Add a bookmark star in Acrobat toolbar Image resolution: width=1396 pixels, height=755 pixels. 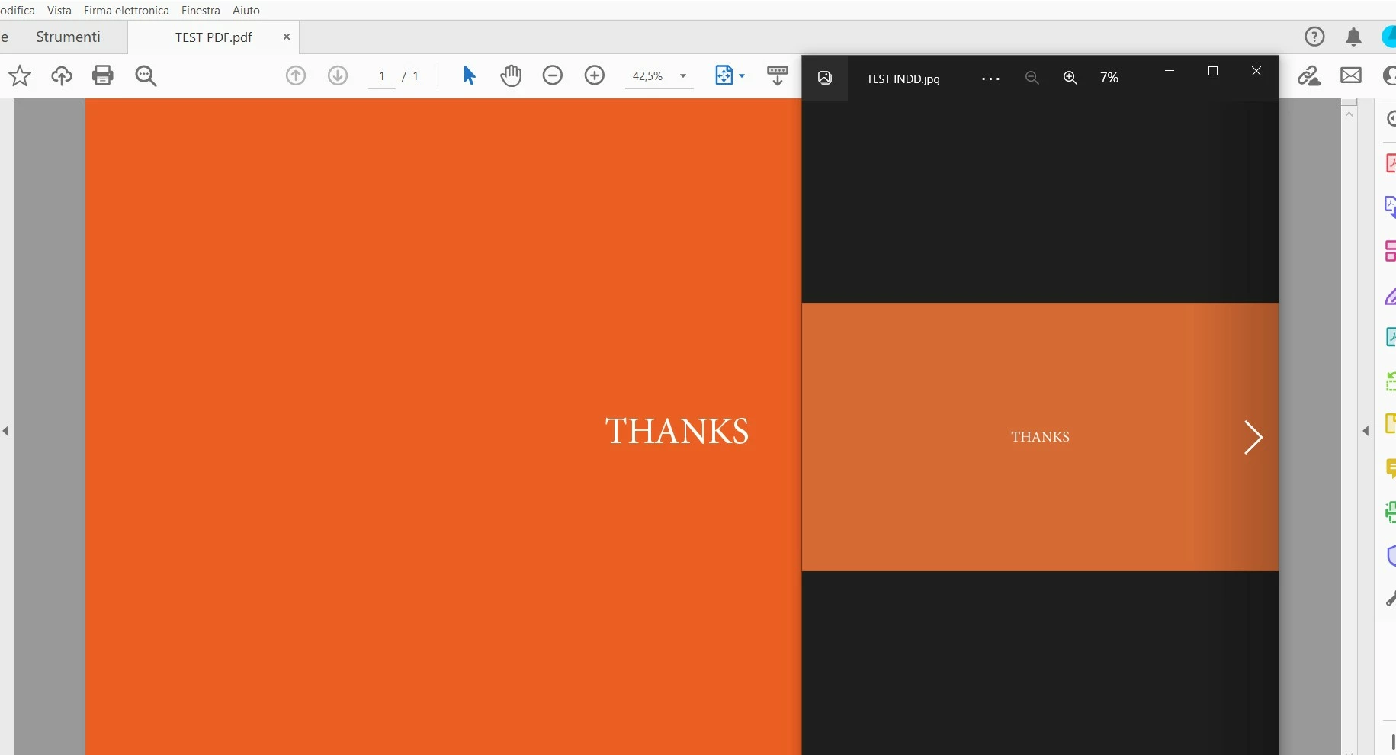[20, 75]
